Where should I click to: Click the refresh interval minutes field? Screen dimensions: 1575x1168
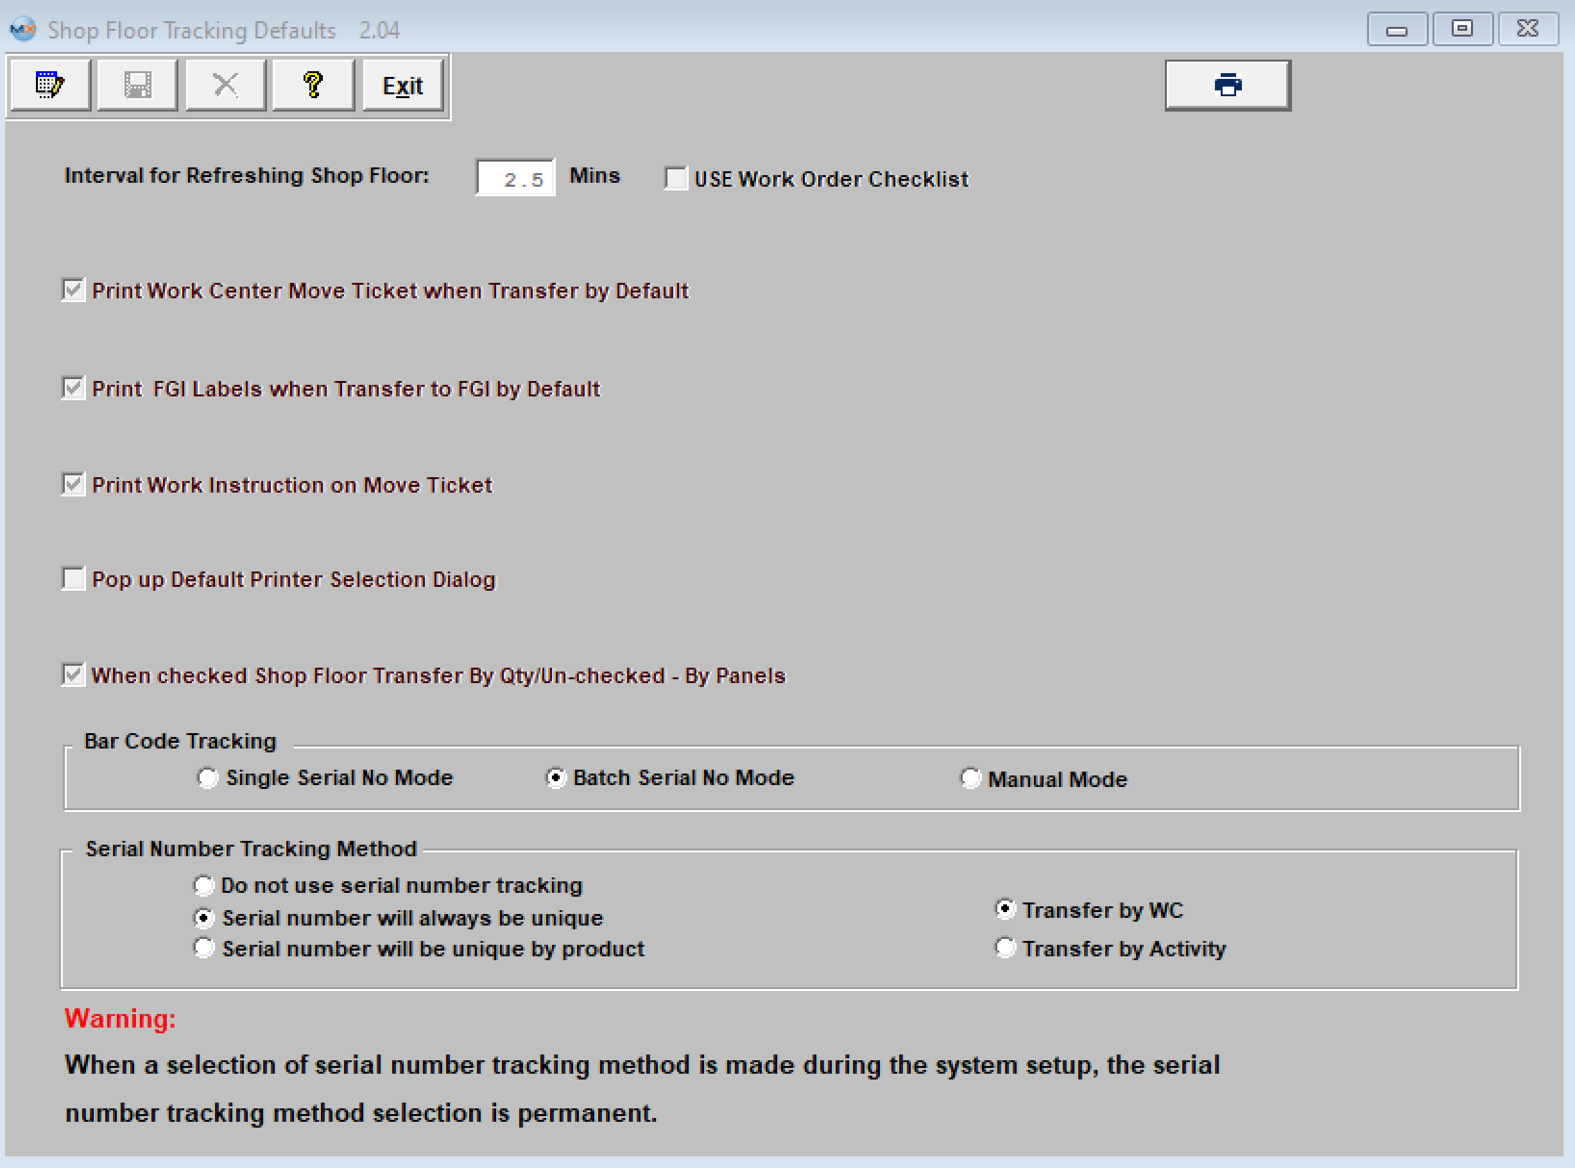(515, 178)
